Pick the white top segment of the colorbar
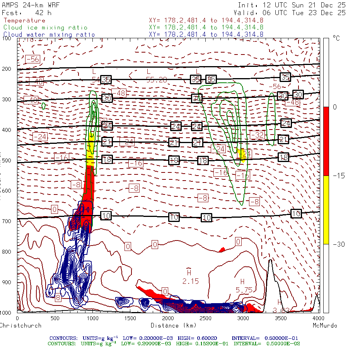Screen dimensions: 348x348 326,73
